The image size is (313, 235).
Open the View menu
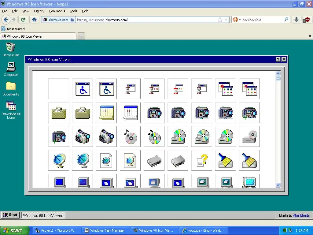pyautogui.click(x=26, y=11)
